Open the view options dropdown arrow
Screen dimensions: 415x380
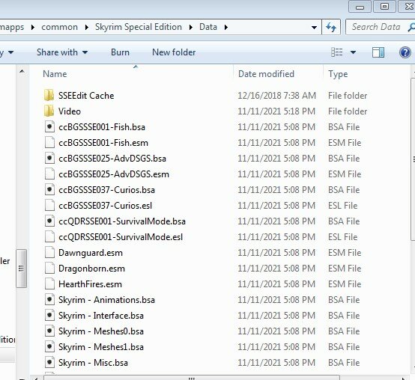[x=353, y=52]
